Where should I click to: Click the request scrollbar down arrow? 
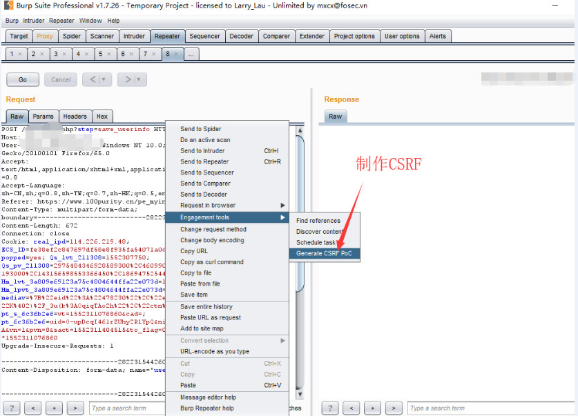(300, 395)
